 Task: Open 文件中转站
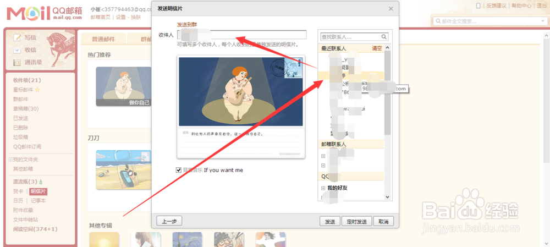[26, 219]
